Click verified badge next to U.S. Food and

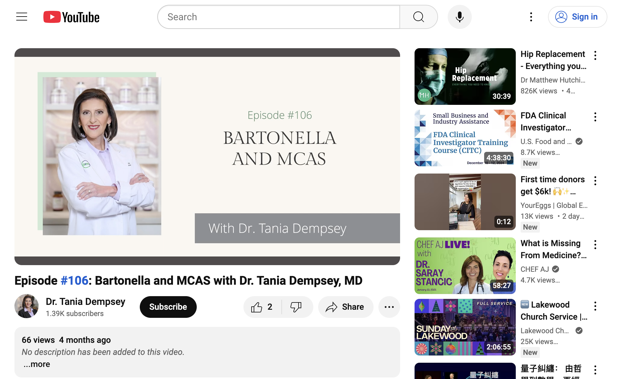coord(579,141)
